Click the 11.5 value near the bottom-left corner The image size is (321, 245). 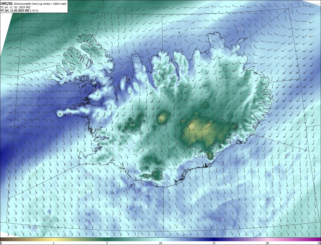[35, 228]
